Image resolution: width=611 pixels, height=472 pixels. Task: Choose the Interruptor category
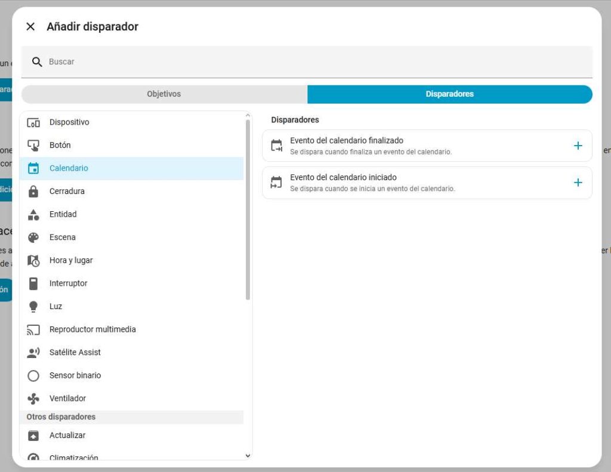[x=69, y=283]
